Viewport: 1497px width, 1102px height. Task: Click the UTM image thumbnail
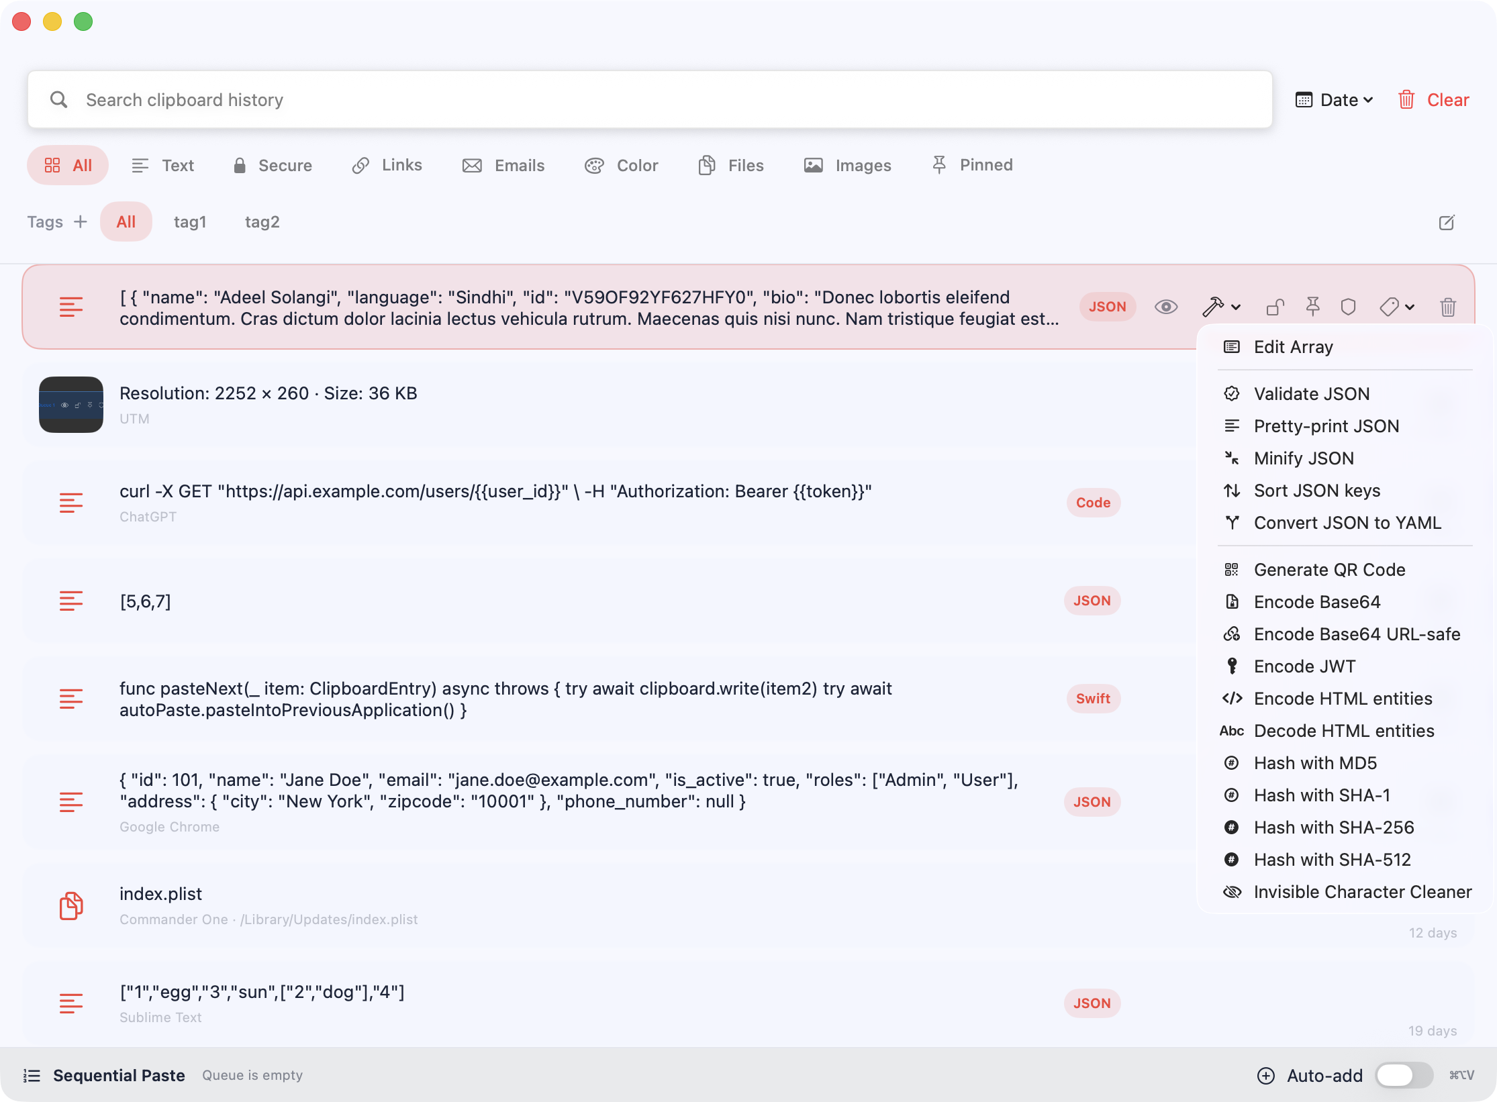click(x=71, y=405)
